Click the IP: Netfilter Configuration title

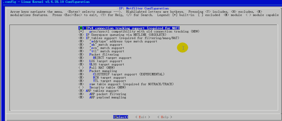pyautogui.click(x=144, y=8)
